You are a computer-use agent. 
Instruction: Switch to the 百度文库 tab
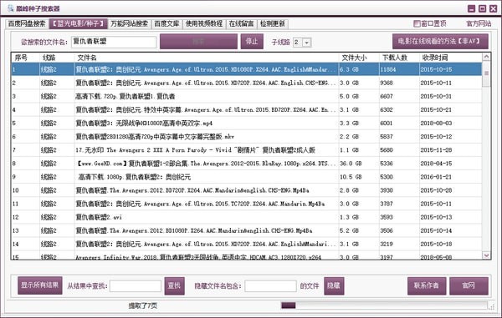pyautogui.click(x=166, y=23)
